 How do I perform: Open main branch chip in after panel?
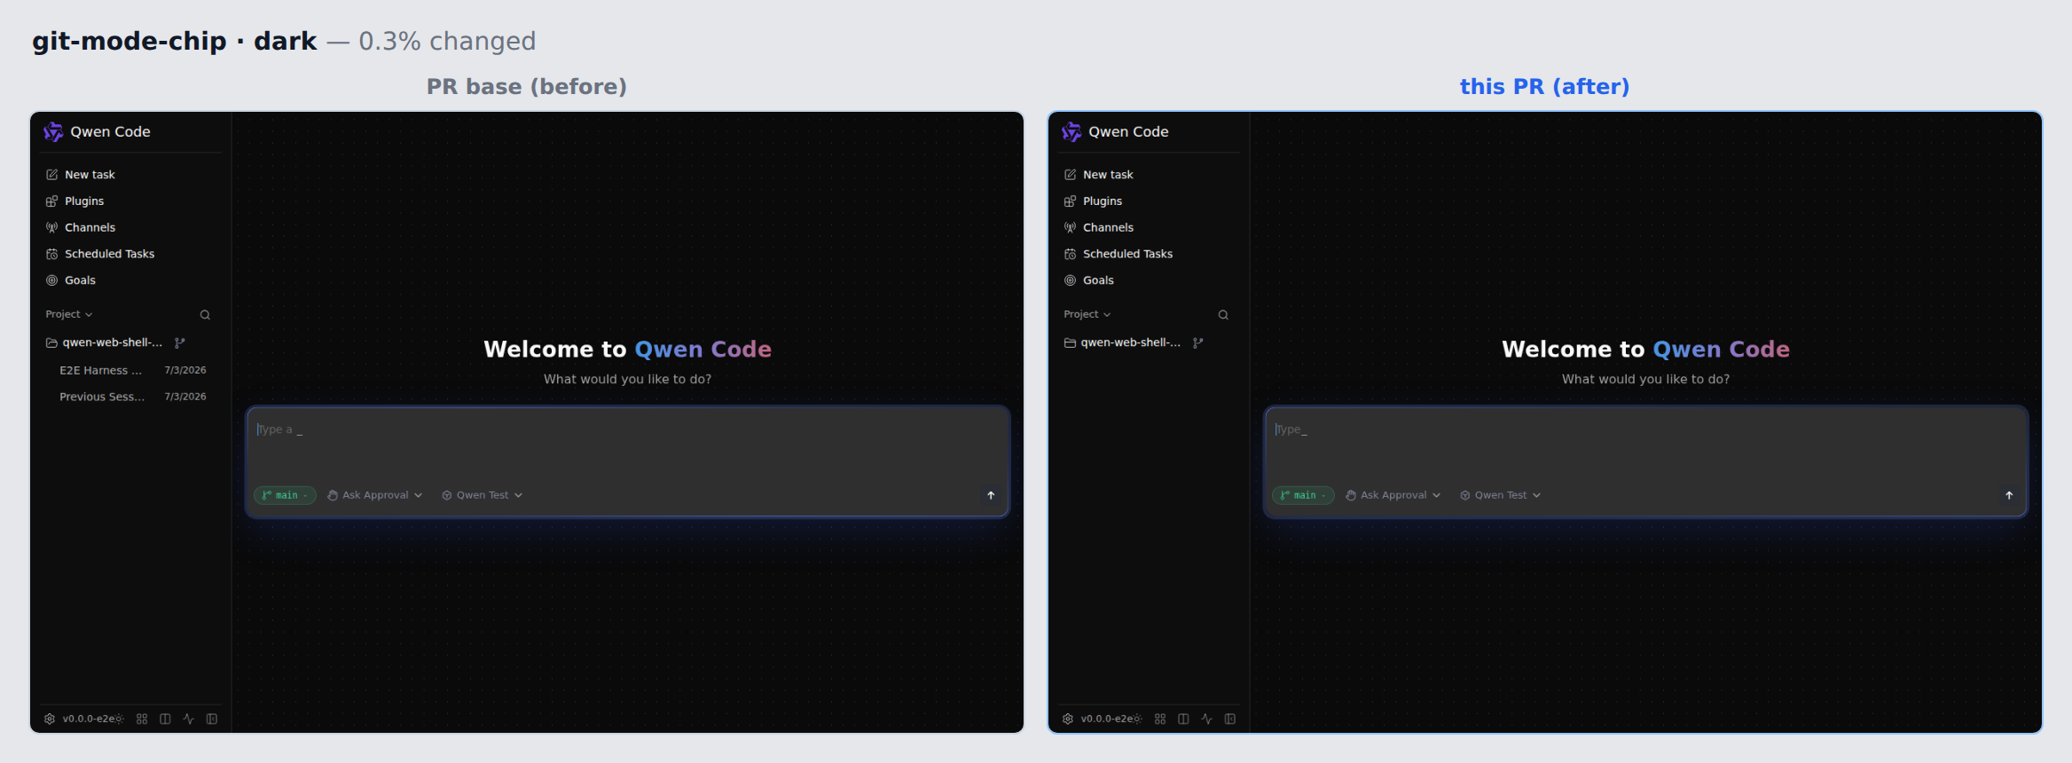pyautogui.click(x=1303, y=495)
